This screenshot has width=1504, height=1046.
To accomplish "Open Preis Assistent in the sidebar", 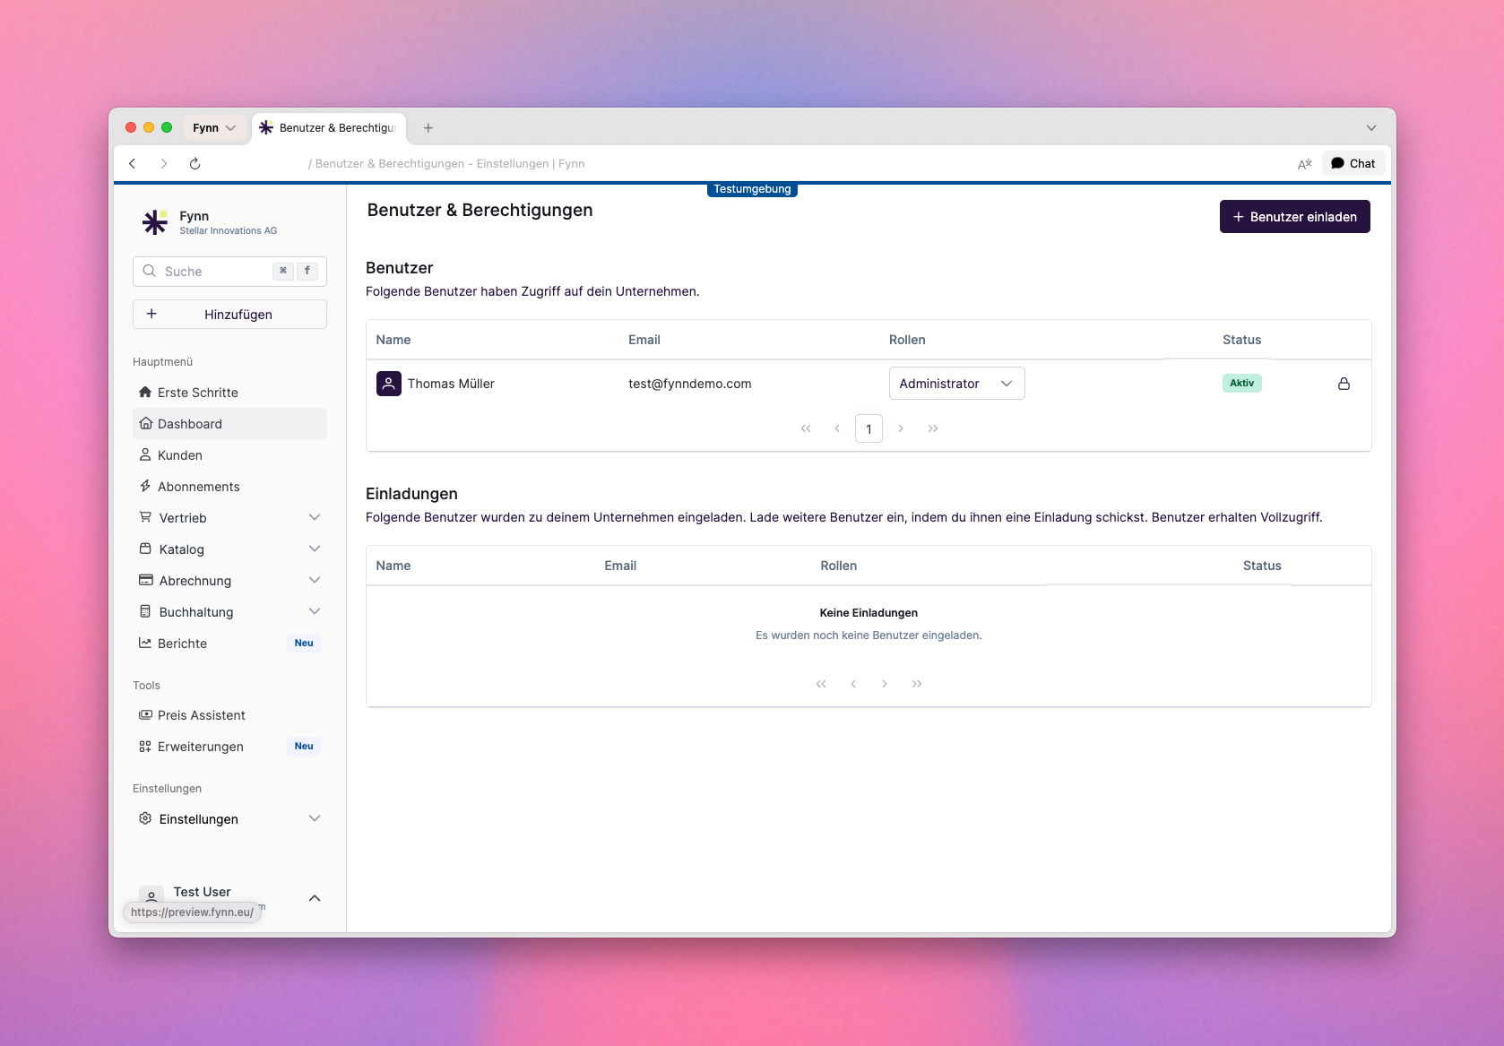I will coord(229,715).
